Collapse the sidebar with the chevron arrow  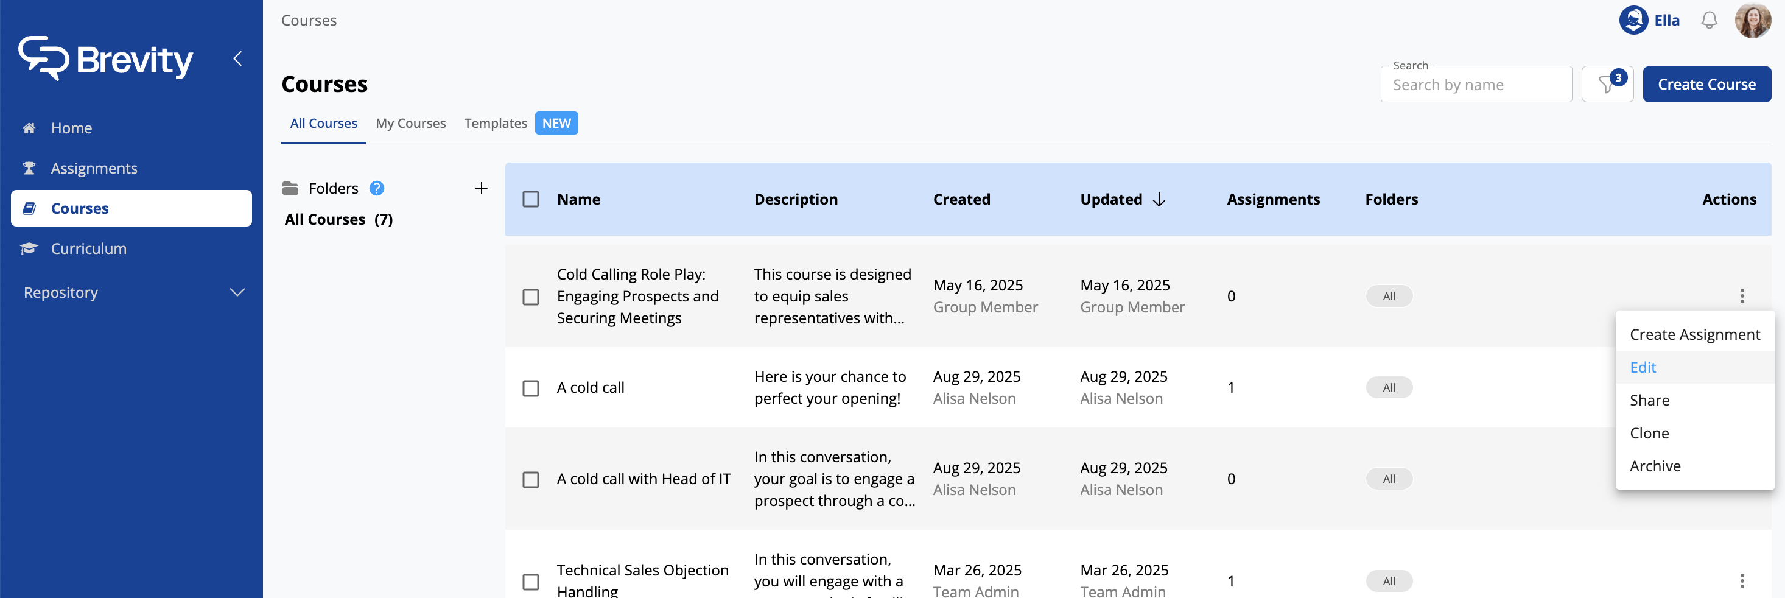tap(237, 58)
